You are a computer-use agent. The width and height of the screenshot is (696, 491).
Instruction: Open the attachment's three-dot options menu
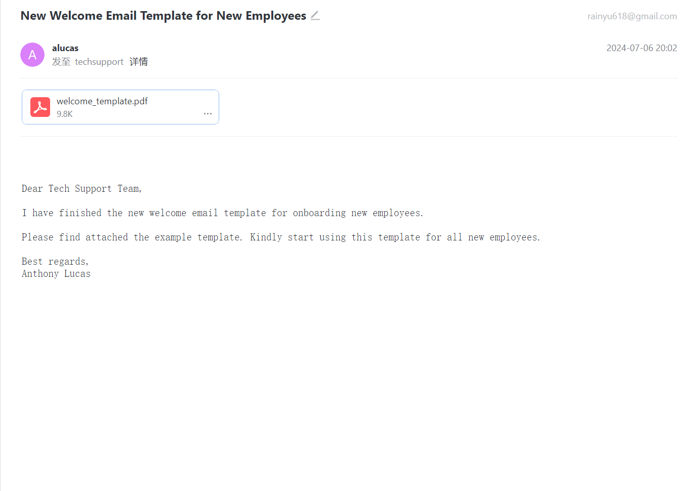pyautogui.click(x=208, y=114)
